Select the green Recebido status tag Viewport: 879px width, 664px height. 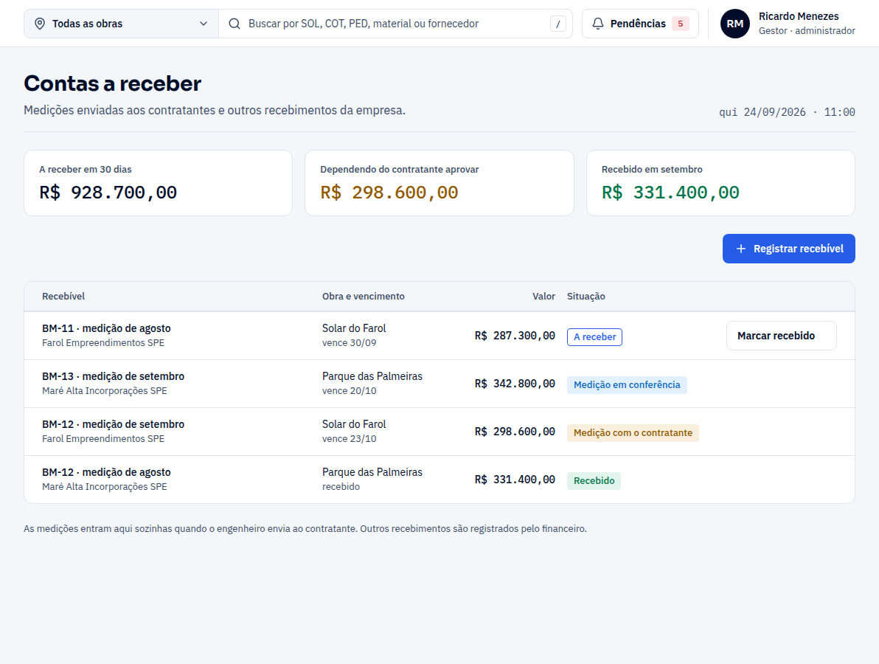594,480
